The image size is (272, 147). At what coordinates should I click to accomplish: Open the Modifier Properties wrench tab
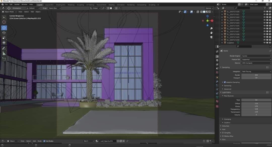(x=217, y=82)
